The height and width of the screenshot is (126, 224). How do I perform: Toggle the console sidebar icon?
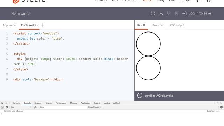[x=2, y=107]
